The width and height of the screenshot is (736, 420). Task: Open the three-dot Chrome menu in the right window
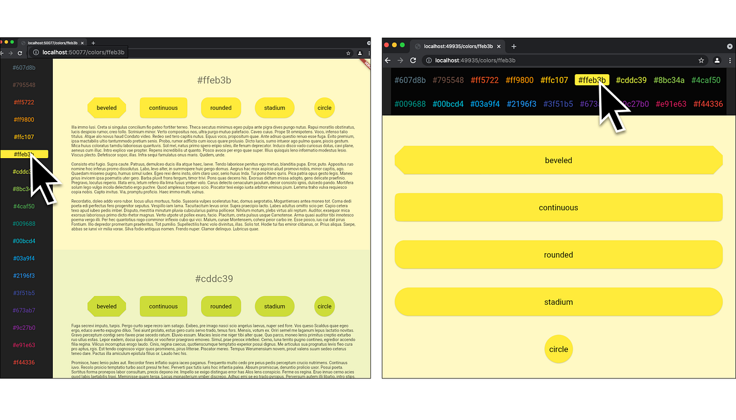pos(730,60)
